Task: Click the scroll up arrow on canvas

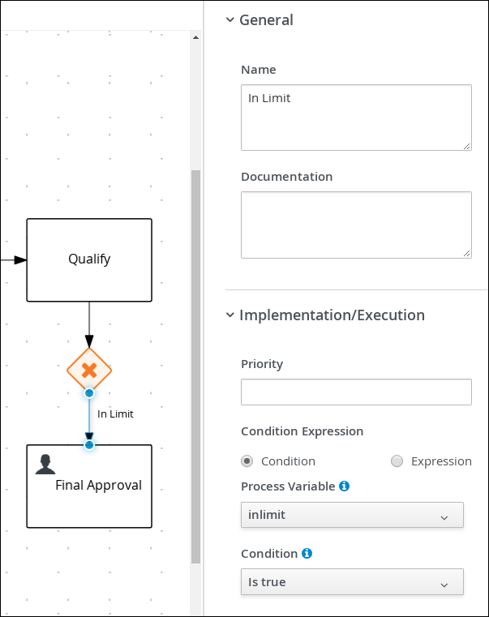Action: [x=195, y=37]
